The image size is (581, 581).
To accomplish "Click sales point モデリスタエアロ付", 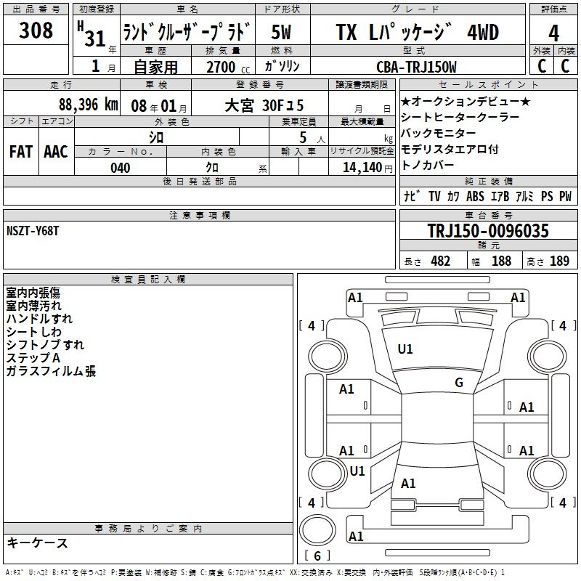I will point(450,149).
